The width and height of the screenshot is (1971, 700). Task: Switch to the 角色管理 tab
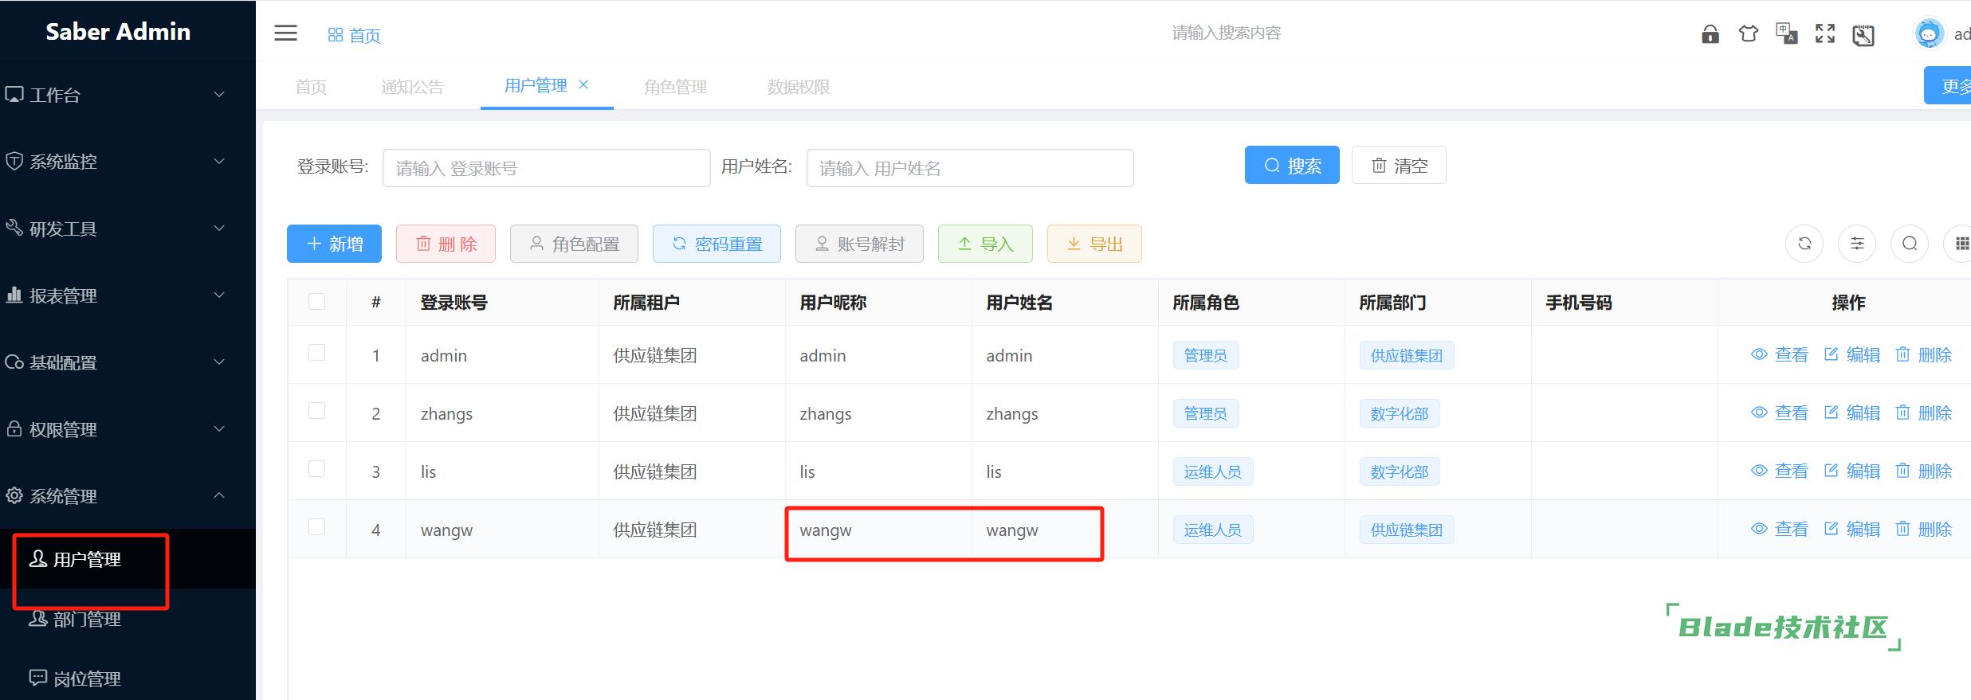[675, 87]
